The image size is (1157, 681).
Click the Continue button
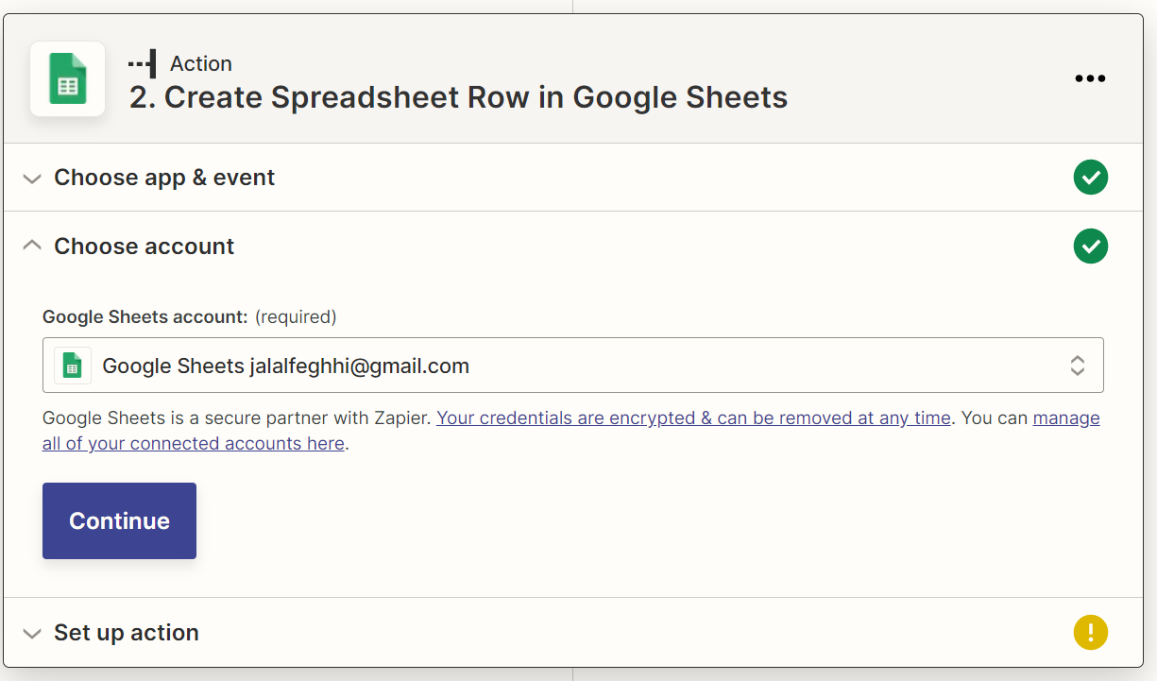(x=120, y=521)
